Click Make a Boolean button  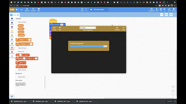[22, 48]
